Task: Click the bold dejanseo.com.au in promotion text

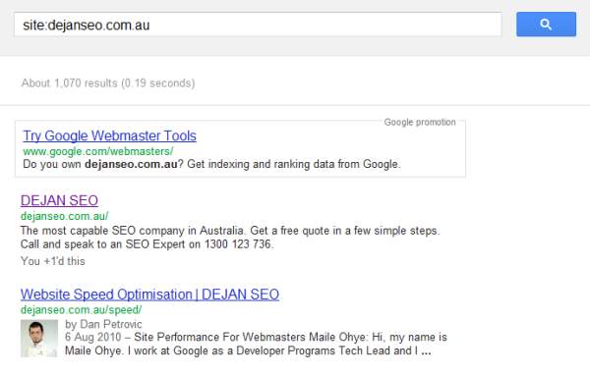Action: (x=131, y=164)
